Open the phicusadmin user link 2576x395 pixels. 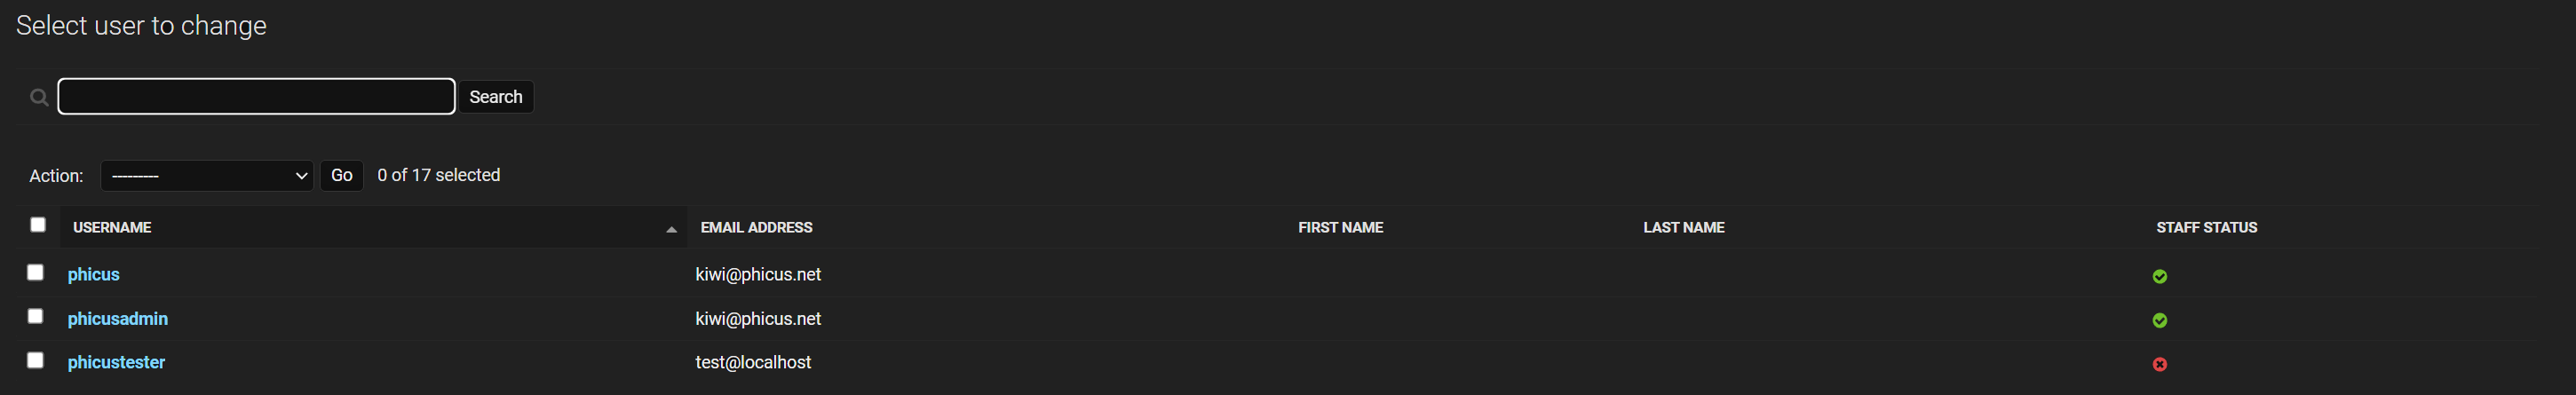[118, 318]
